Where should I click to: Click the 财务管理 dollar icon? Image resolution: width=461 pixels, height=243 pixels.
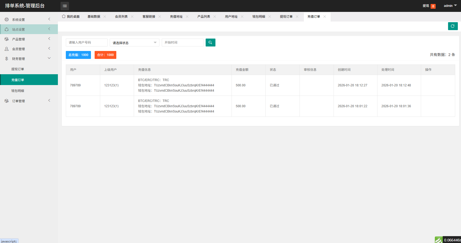(7, 59)
